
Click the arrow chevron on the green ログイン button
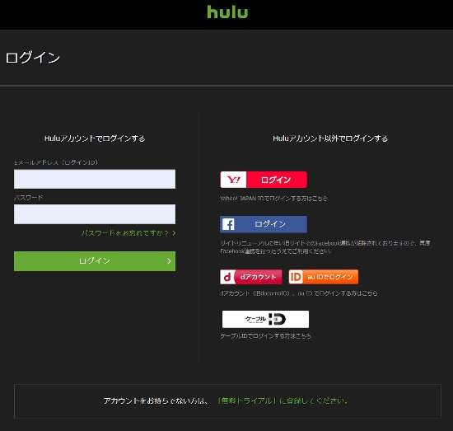pyautogui.click(x=170, y=261)
